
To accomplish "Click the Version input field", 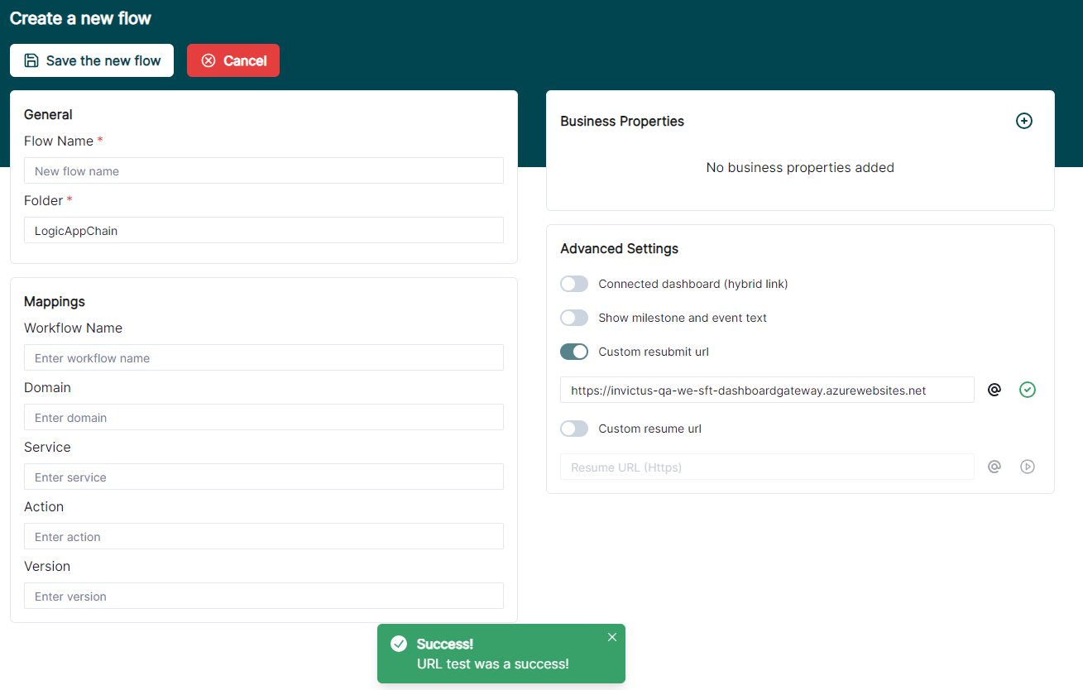I will point(263,596).
